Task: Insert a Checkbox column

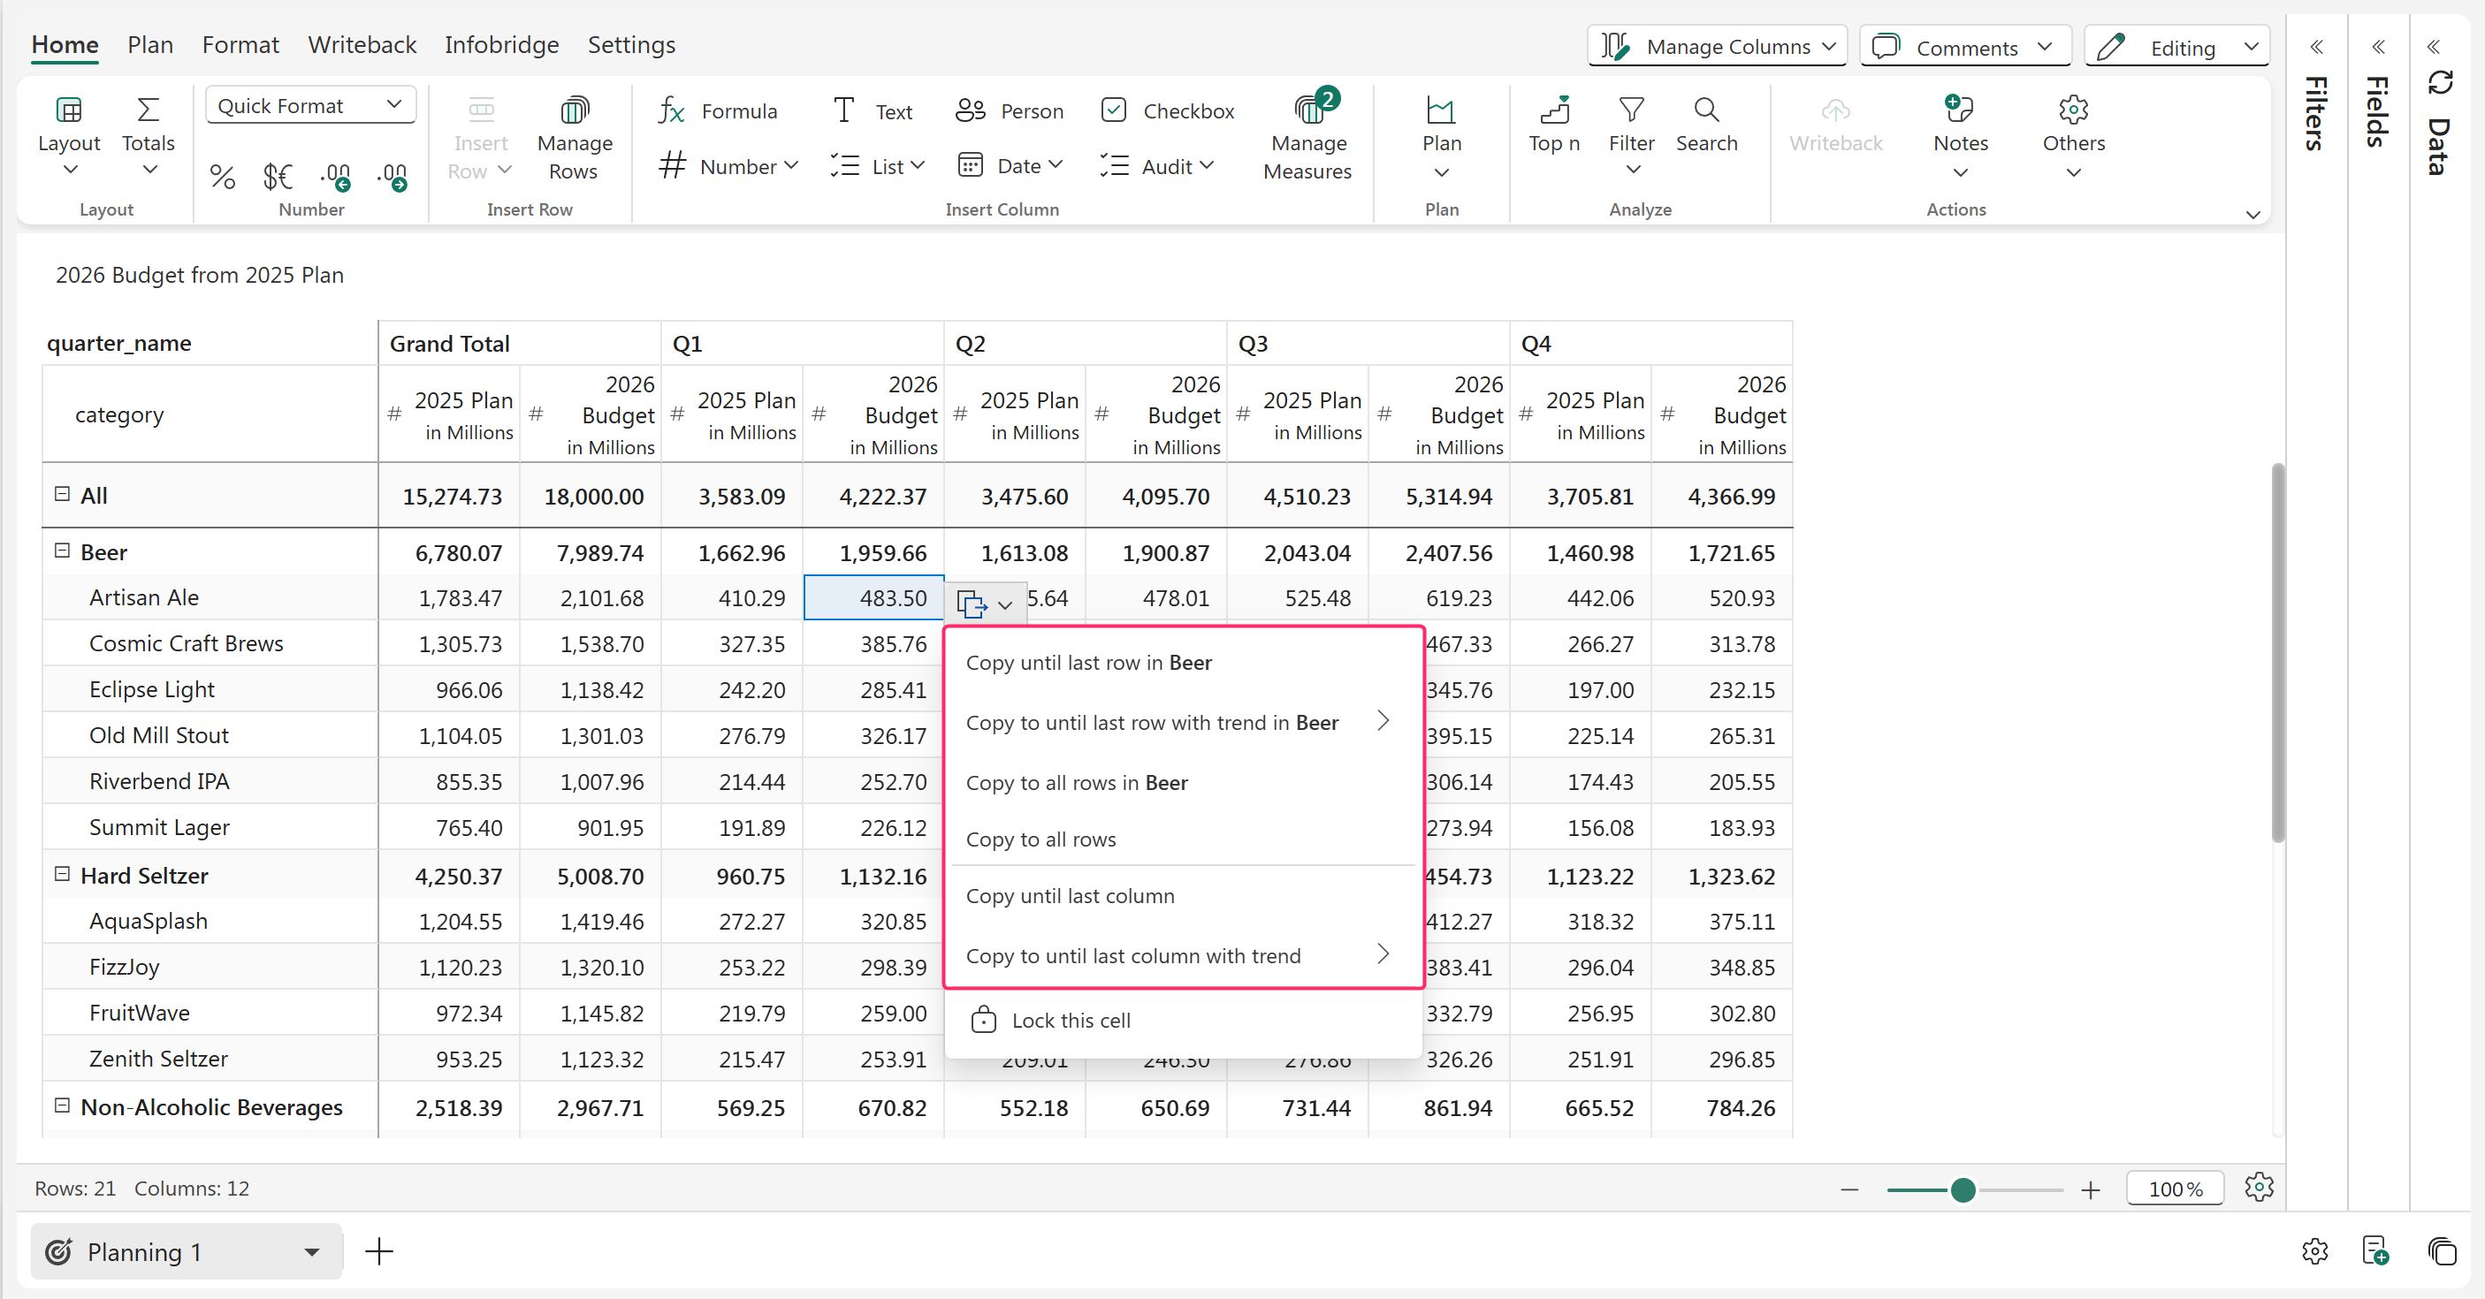Action: pyautogui.click(x=1114, y=111)
